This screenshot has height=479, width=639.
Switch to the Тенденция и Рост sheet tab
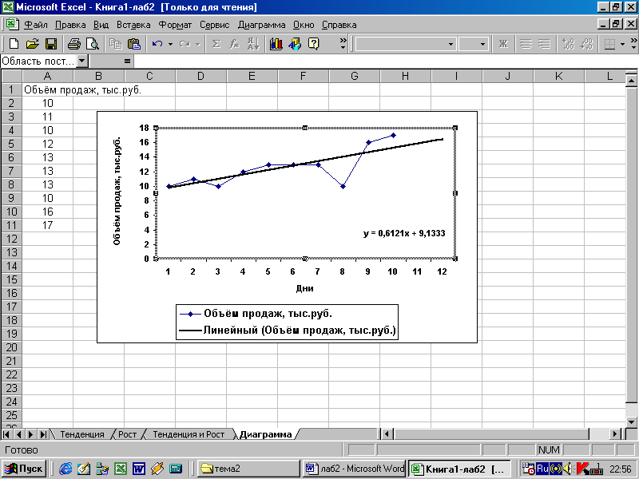coord(189,434)
